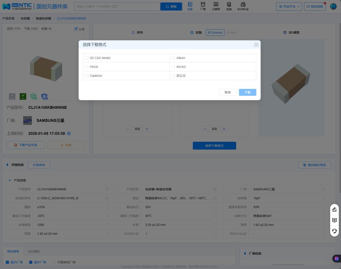Image resolution: width=341 pixels, height=269 pixels.
Task: Click the 收藏 favorite button
Action: (66, 145)
